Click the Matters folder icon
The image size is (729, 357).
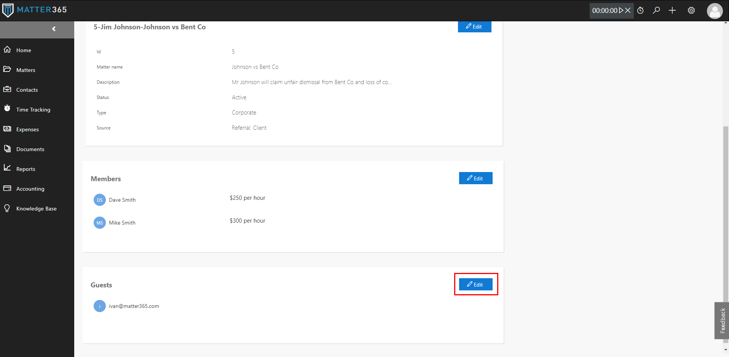(7, 69)
